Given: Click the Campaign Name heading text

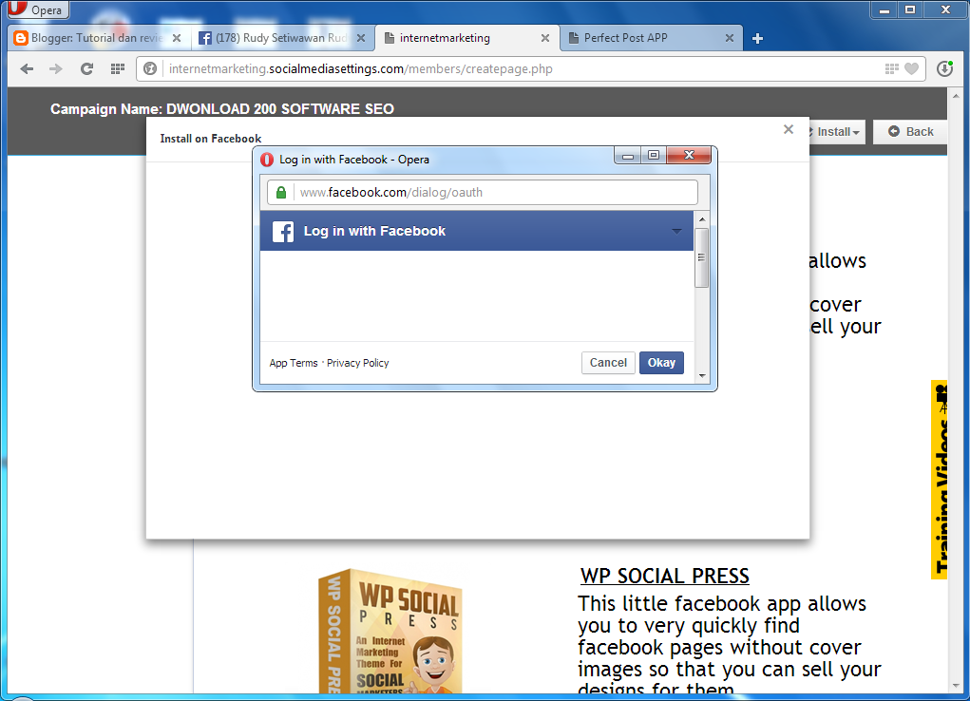Looking at the screenshot, I should (222, 109).
